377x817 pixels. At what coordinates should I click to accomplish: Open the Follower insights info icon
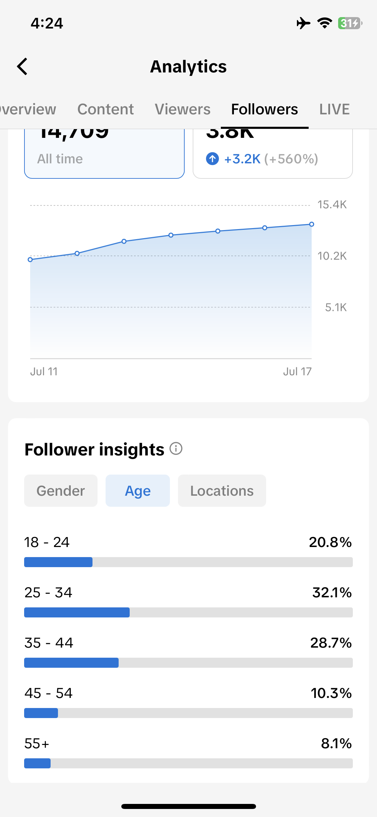click(x=176, y=448)
